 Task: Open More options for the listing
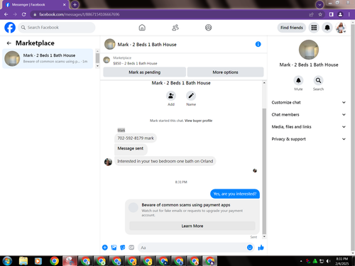(x=225, y=72)
